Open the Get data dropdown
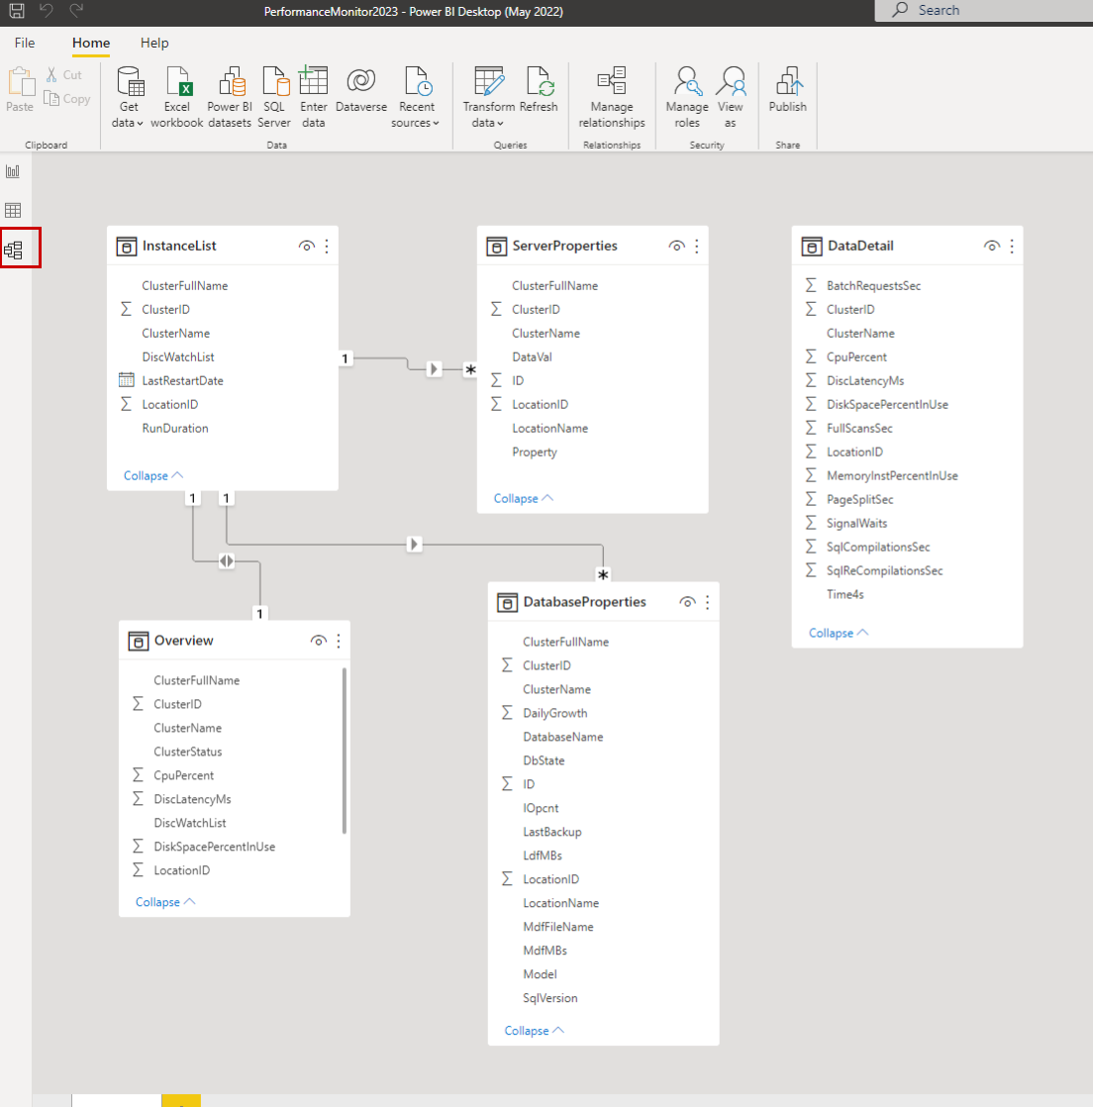1093x1107 pixels. tap(130, 94)
